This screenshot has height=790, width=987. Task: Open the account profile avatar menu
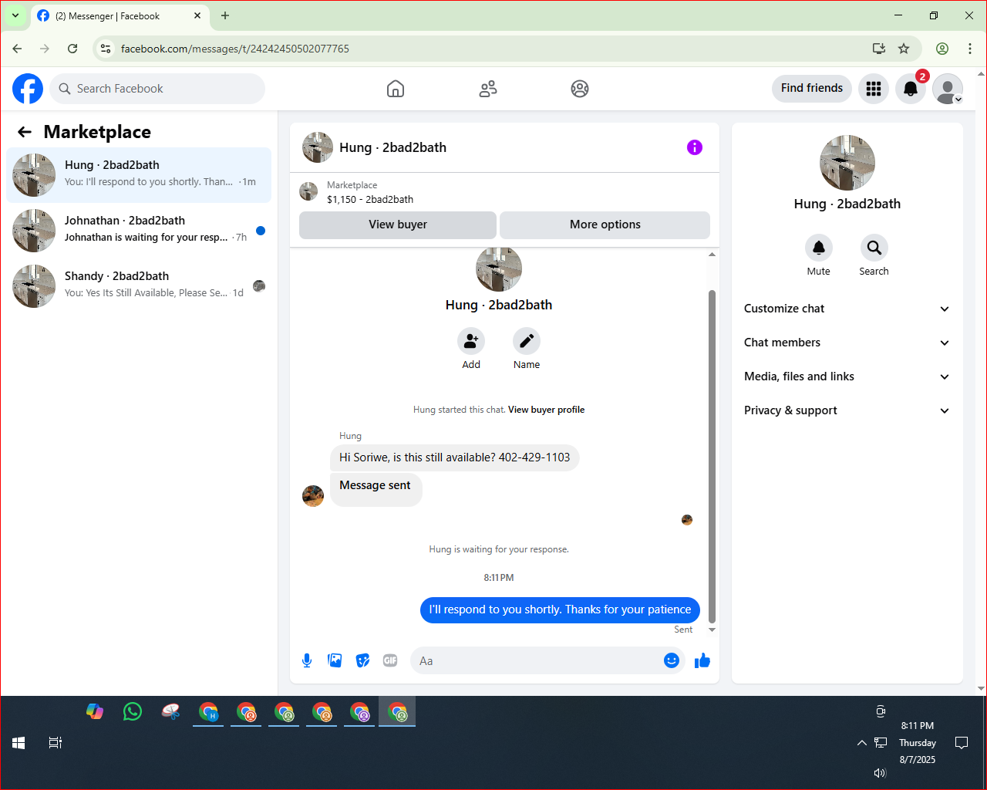point(948,89)
